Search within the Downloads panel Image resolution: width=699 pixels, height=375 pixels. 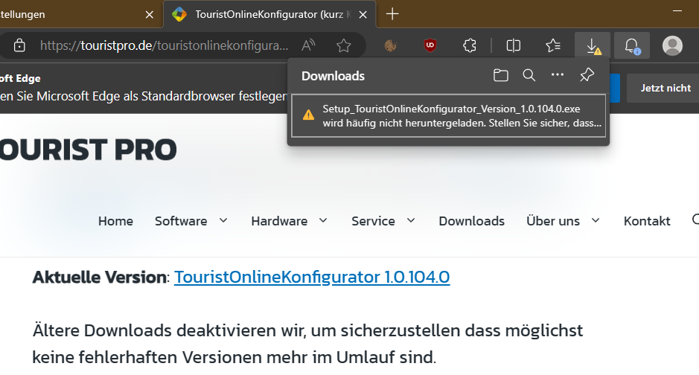[529, 75]
